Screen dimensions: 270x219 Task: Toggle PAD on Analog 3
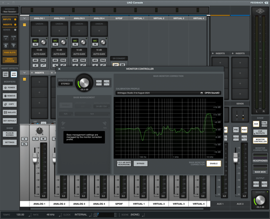pos(83,60)
